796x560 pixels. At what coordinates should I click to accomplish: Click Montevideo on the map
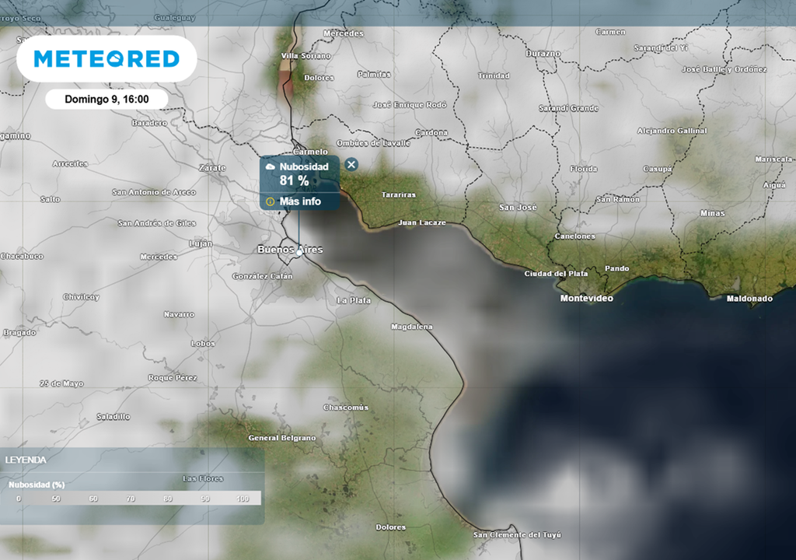pos(587,299)
